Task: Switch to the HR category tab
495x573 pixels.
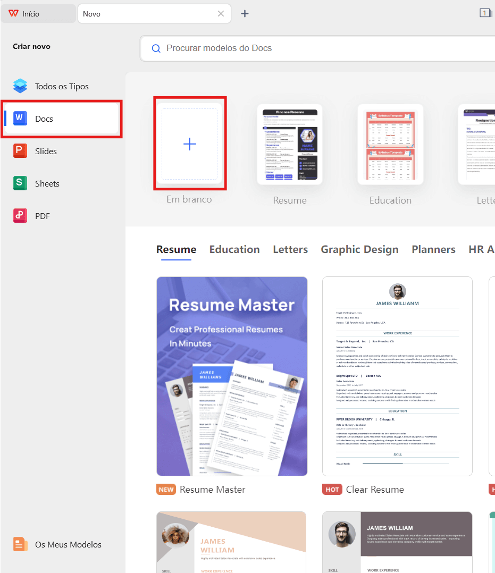Action: (482, 249)
